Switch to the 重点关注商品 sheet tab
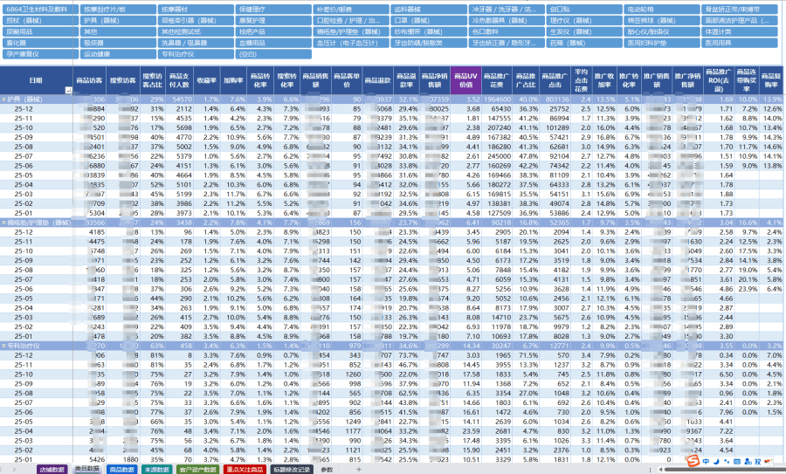Screen dimensions: 786x474 245,469
